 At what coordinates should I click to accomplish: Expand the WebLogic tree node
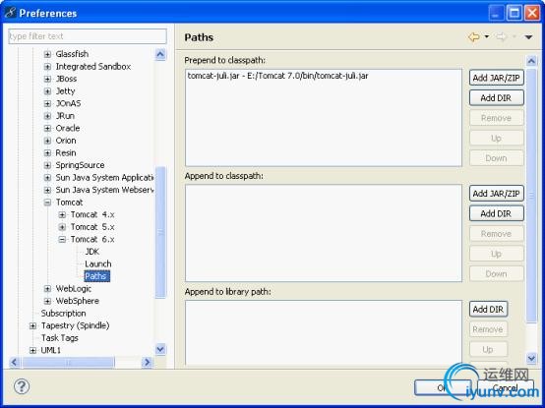point(47,289)
